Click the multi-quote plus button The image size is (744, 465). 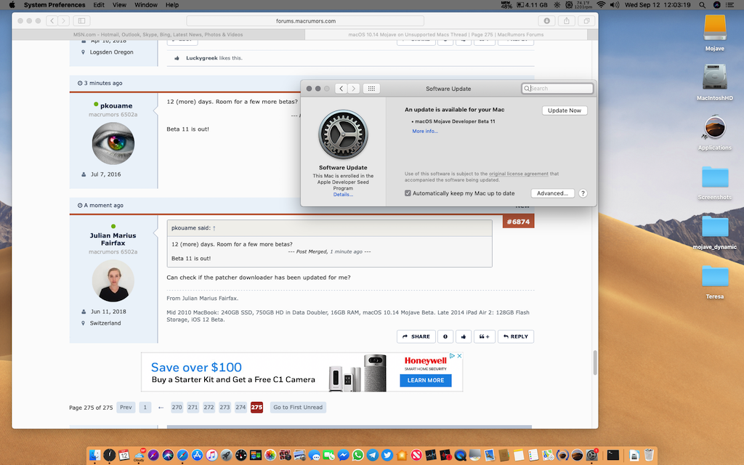(484, 336)
